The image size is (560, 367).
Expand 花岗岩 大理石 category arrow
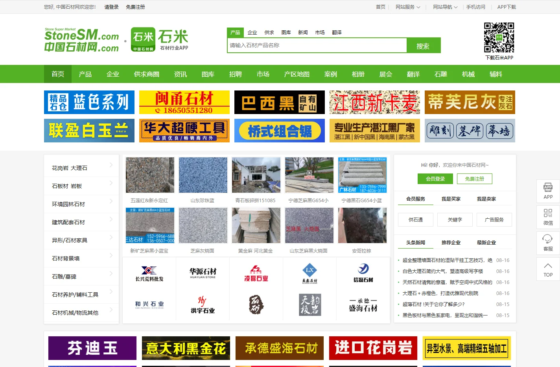pyautogui.click(x=111, y=165)
